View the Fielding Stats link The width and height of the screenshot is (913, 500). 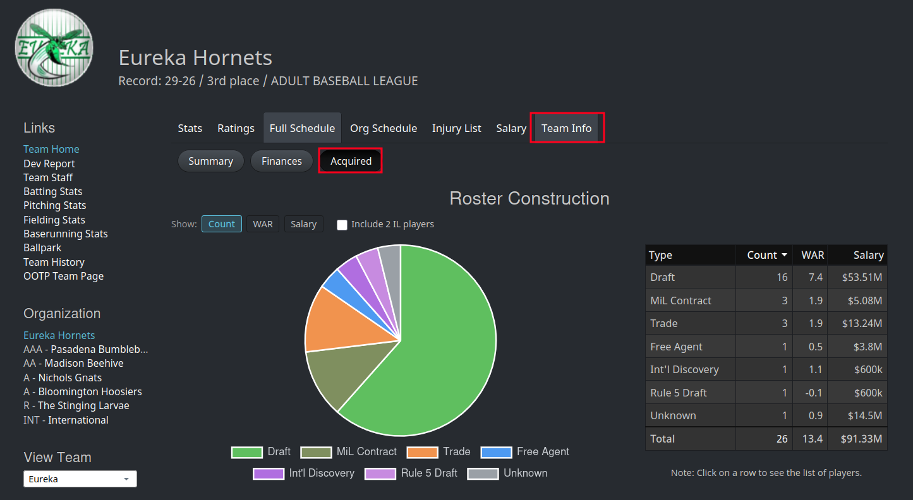(54, 220)
